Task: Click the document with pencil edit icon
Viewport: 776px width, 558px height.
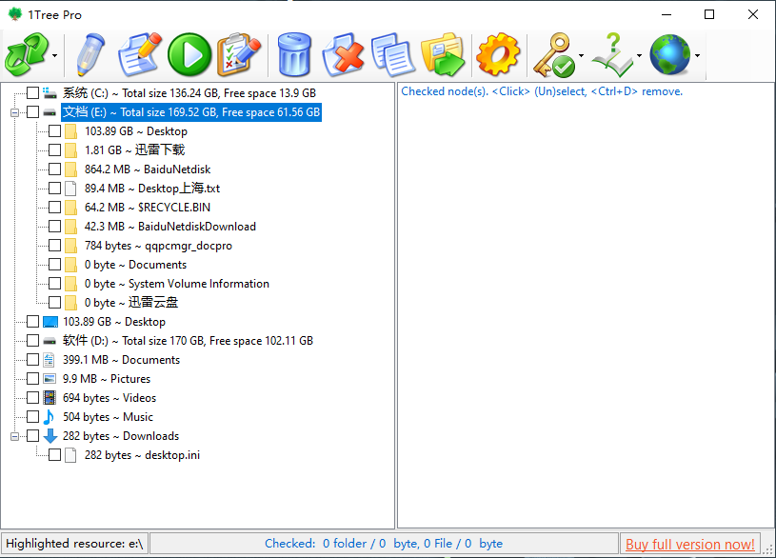Action: [x=140, y=54]
